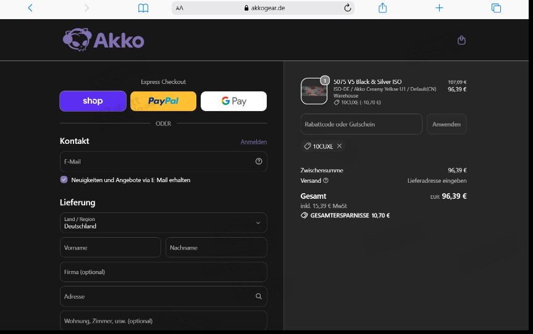Open Safari bookmarks book icon

(x=143, y=8)
